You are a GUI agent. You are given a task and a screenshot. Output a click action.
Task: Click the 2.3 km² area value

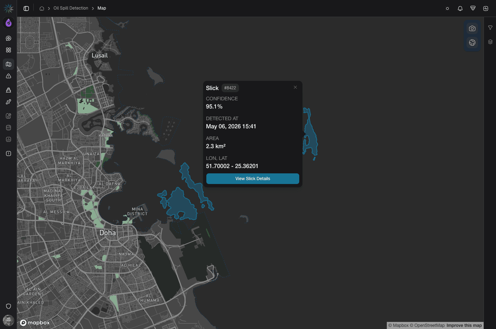point(216,146)
